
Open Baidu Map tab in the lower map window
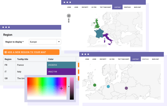click(x=156, y=59)
